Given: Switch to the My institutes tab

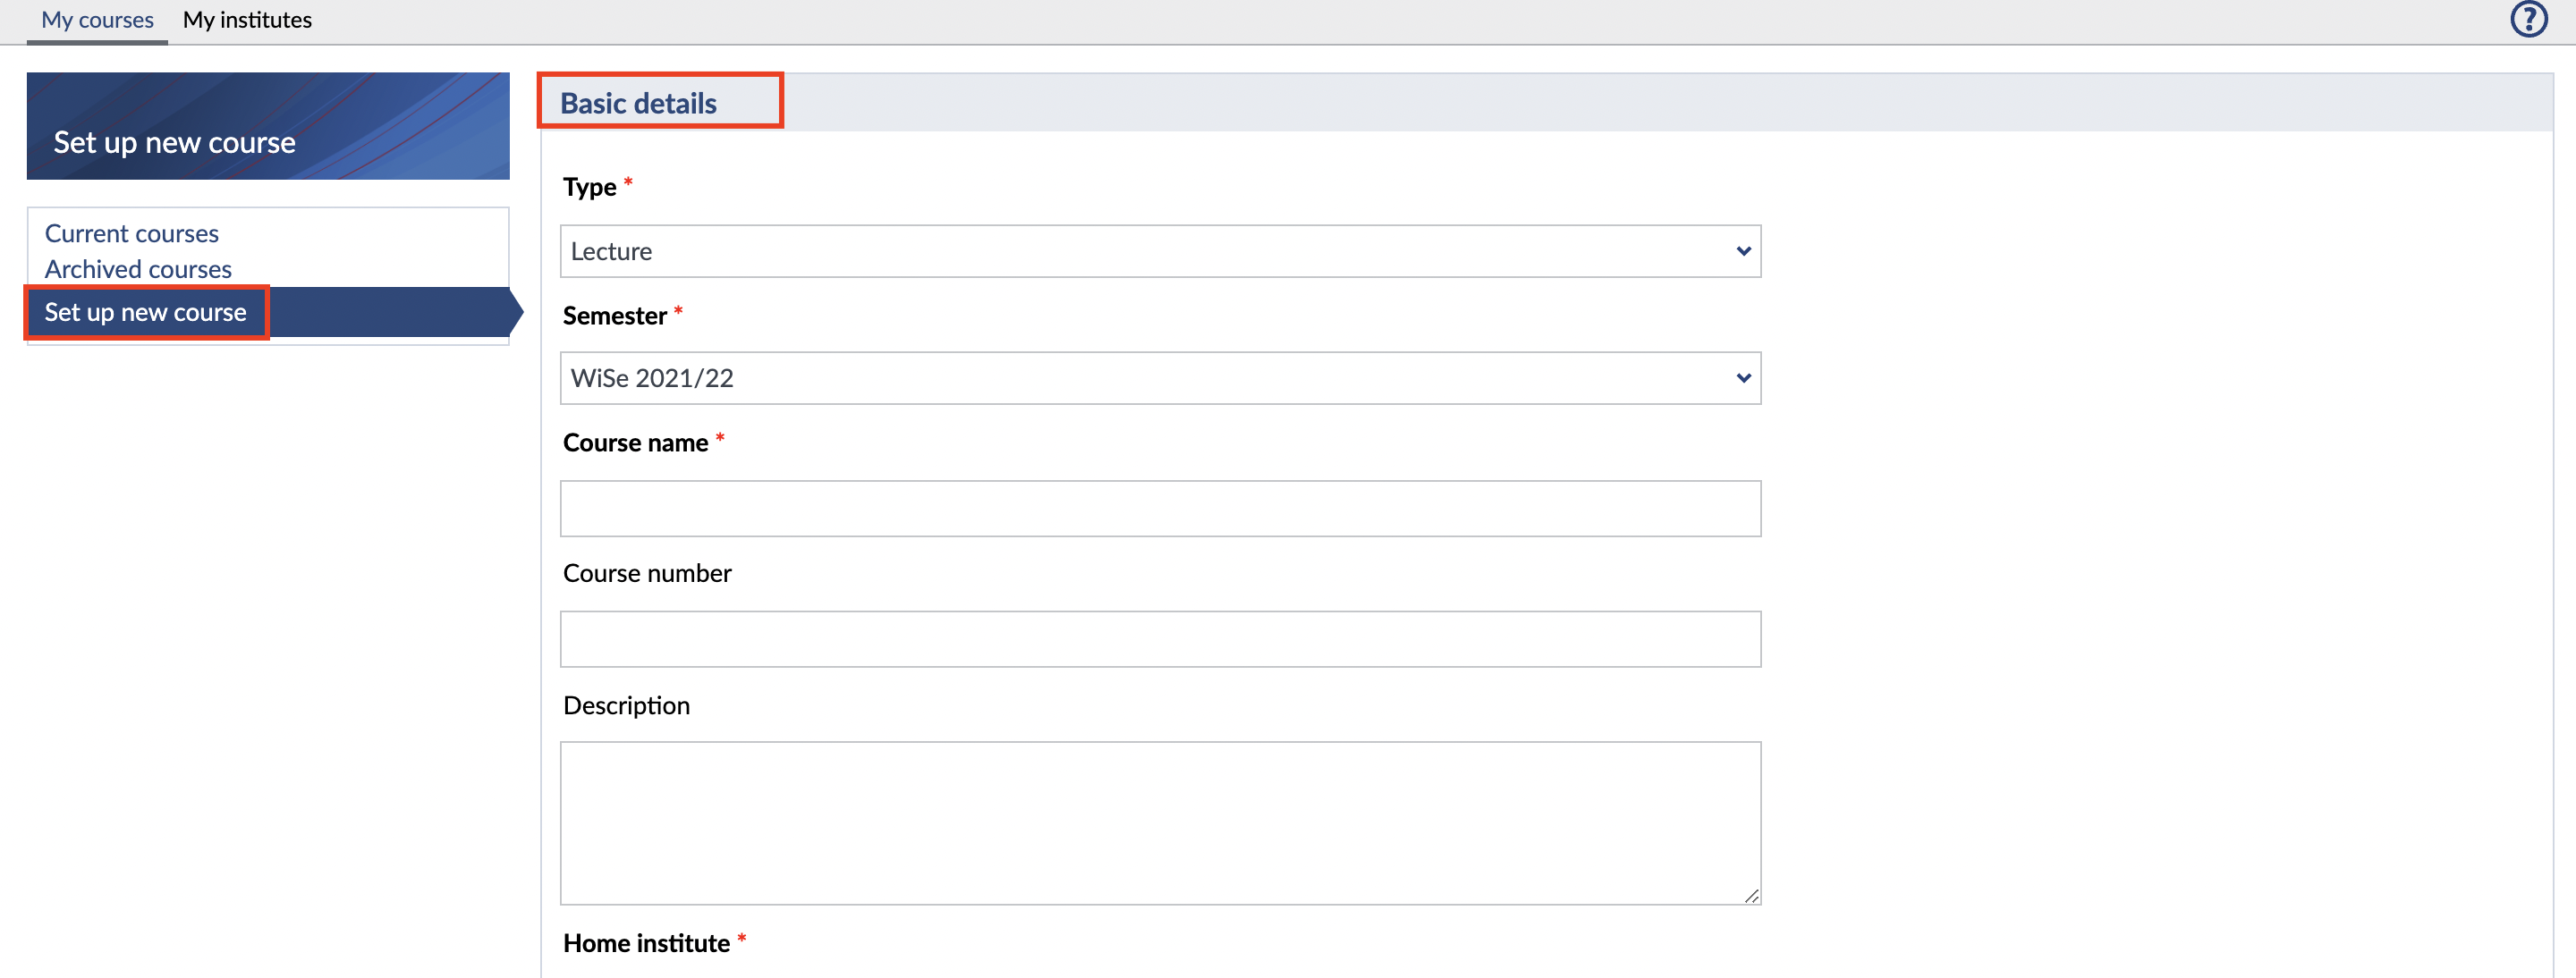Looking at the screenshot, I should pyautogui.click(x=247, y=20).
